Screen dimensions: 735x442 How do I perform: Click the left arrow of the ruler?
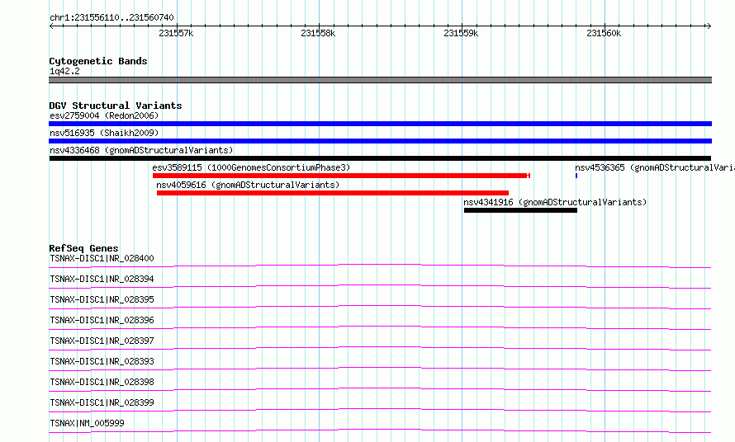coord(51,26)
